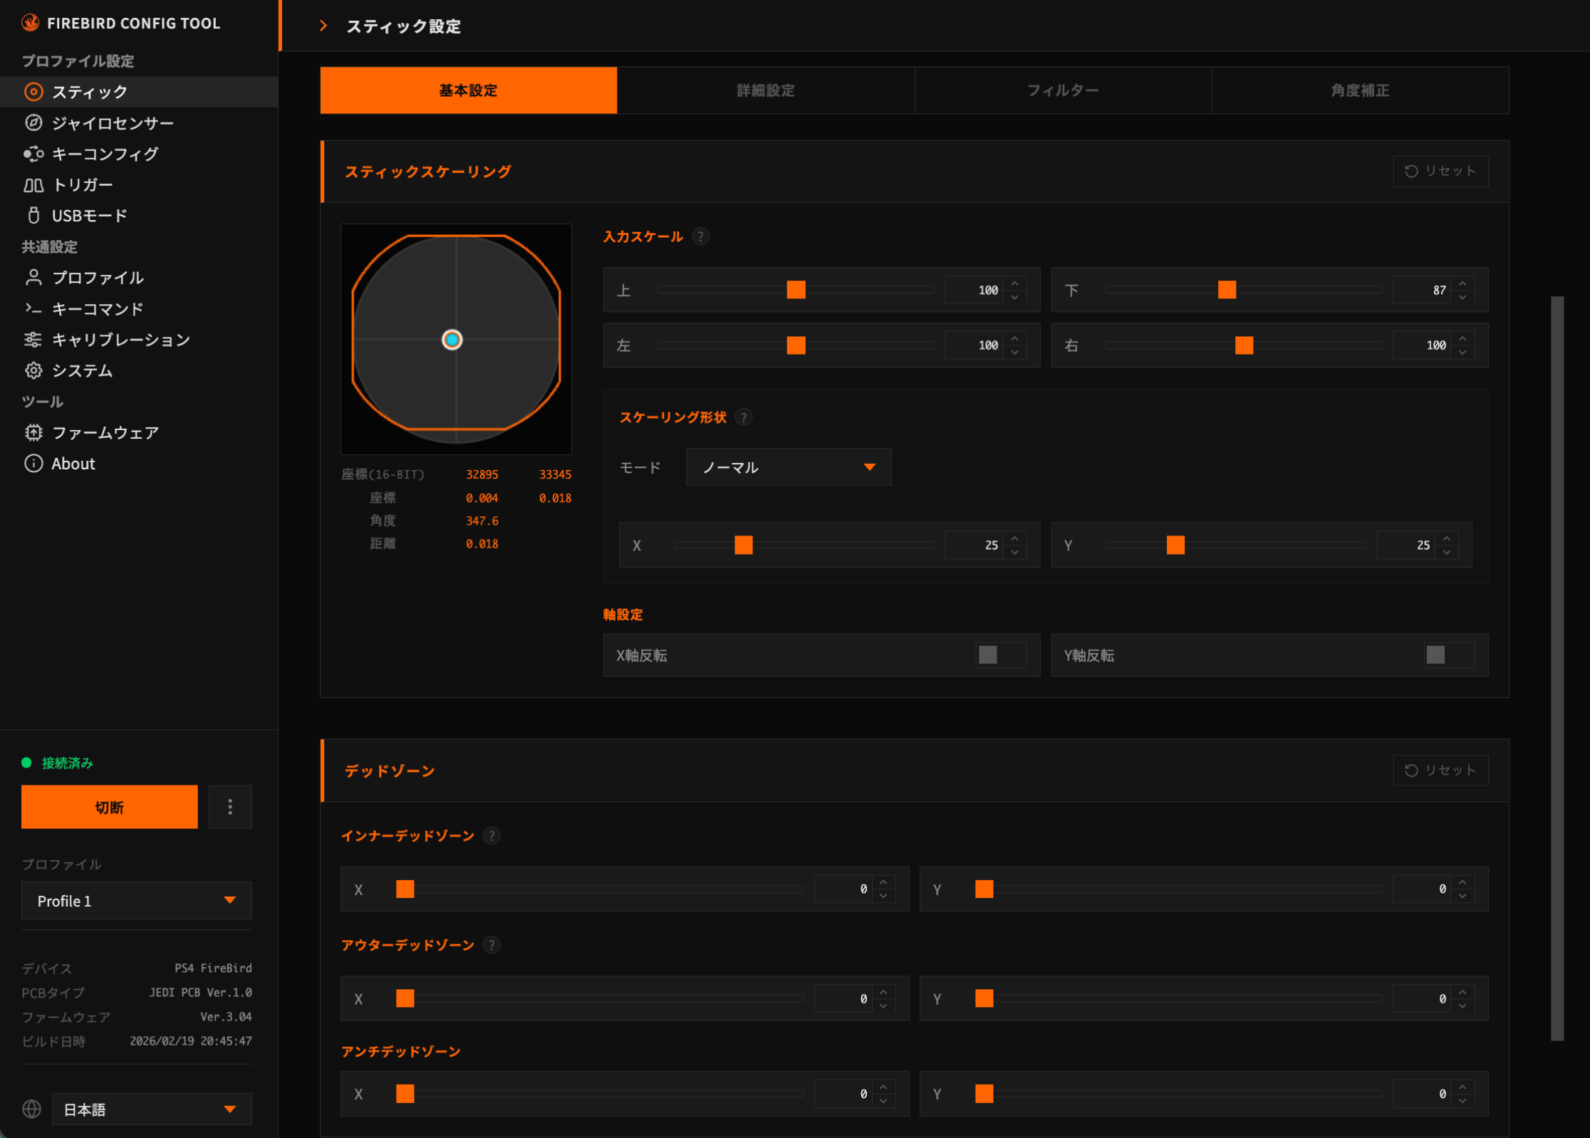The image size is (1590, 1138).
Task: Click リセット in スティックスケーリング section
Action: 1440,171
